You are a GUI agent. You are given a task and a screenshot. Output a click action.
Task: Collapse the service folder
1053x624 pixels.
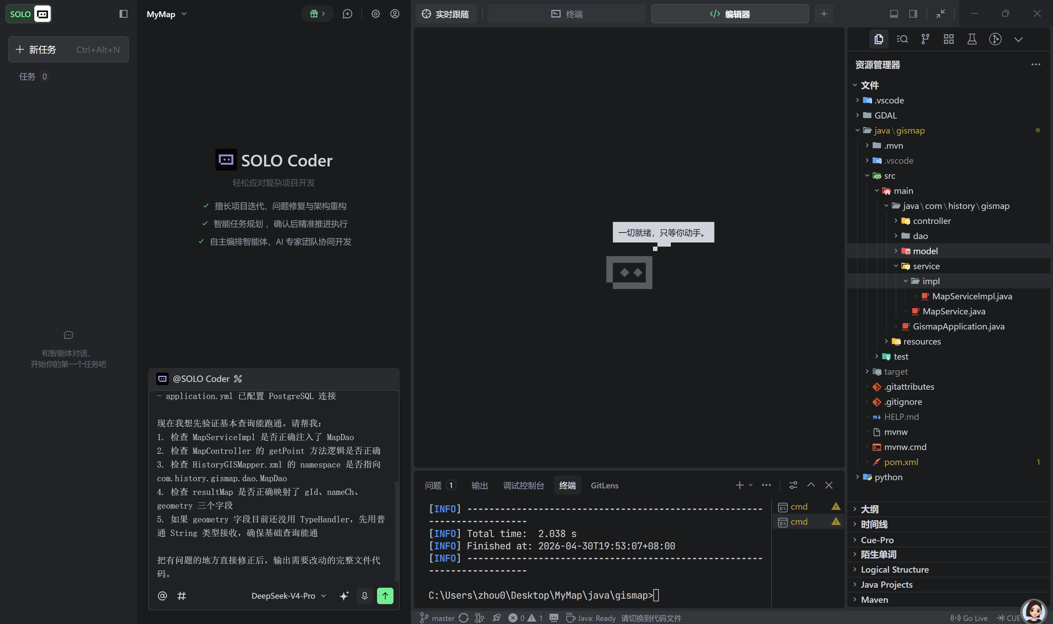[949, 266]
